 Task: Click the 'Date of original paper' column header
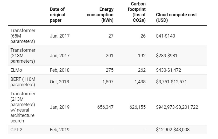tap(58, 15)
